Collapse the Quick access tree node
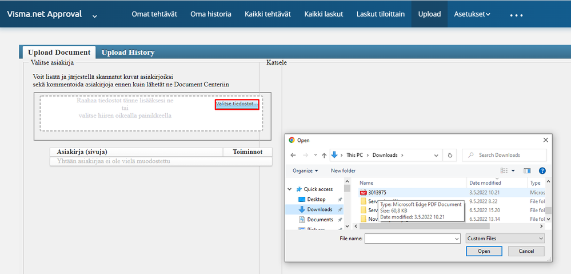 pyautogui.click(x=290, y=189)
